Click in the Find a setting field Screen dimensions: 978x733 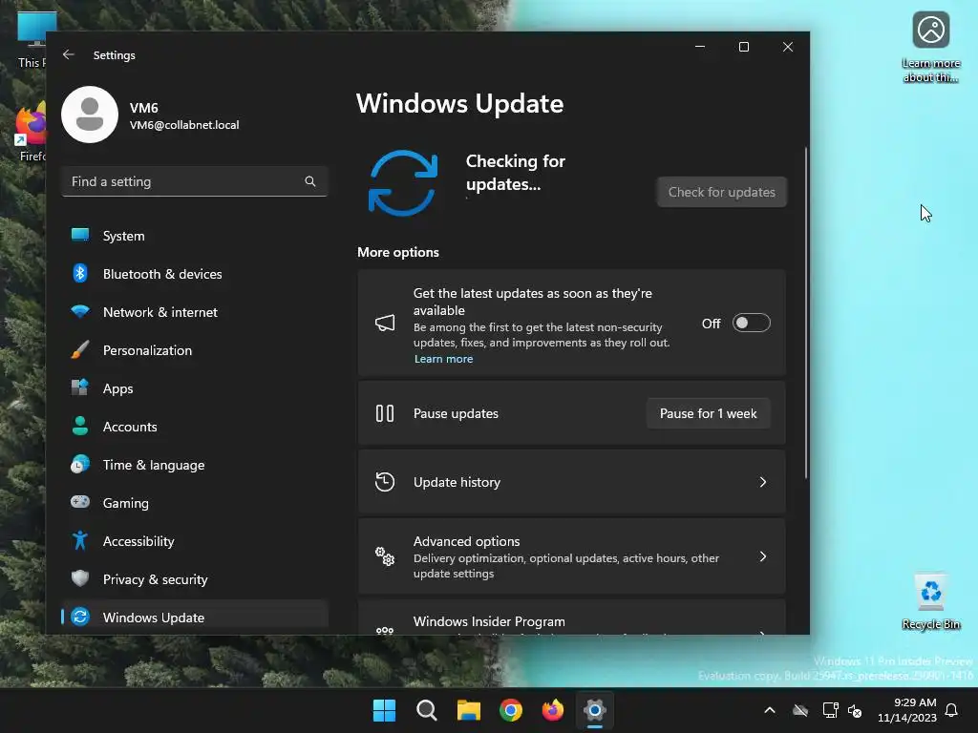pos(195,181)
